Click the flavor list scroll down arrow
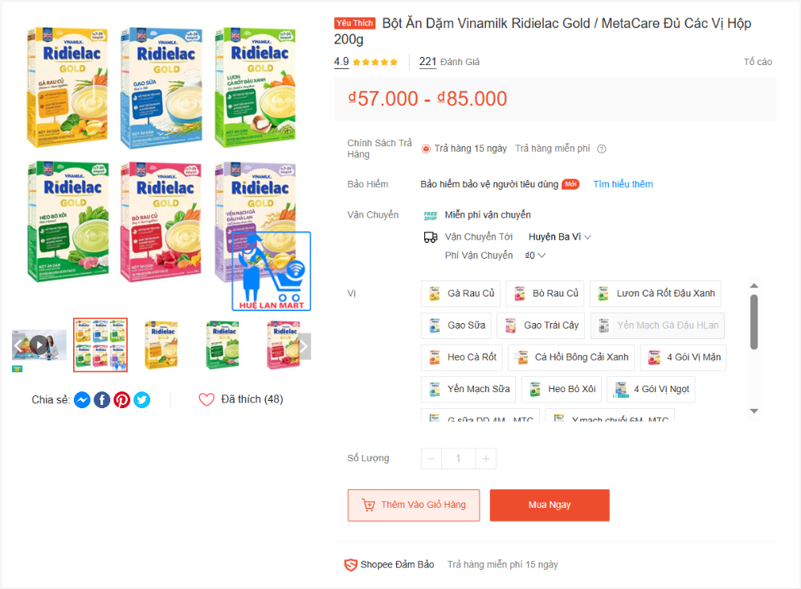Viewport: 801px width, 589px height. pyautogui.click(x=754, y=411)
